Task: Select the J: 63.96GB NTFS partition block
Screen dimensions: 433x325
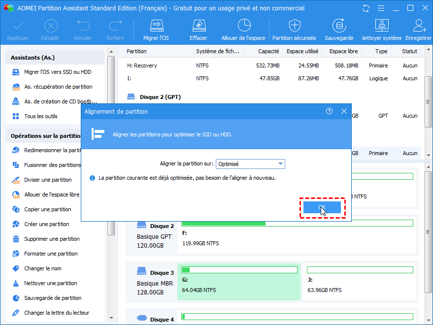Action: pos(360,282)
